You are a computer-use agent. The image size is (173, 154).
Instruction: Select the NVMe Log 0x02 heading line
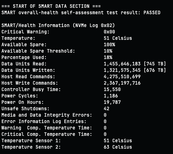(x=58, y=25)
